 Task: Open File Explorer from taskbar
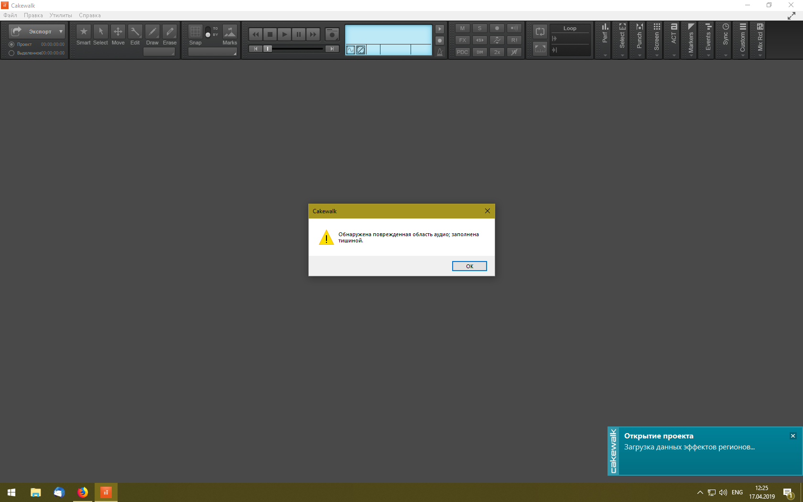[x=36, y=492]
